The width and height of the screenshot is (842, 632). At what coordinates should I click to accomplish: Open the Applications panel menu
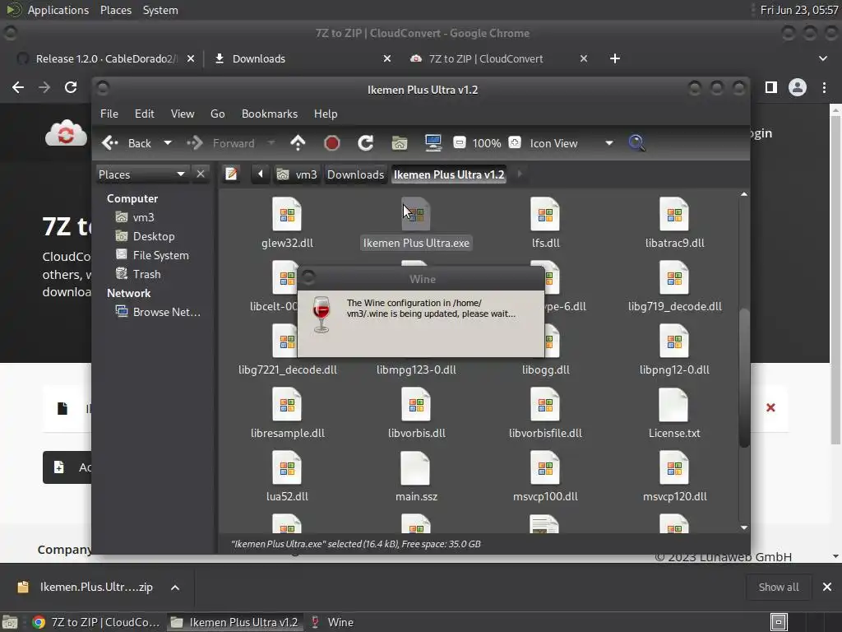coord(58,10)
